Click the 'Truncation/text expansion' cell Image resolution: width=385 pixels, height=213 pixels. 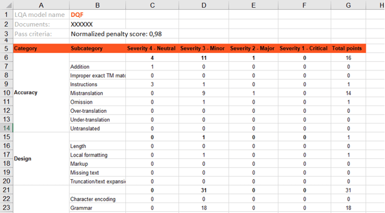pos(97,181)
